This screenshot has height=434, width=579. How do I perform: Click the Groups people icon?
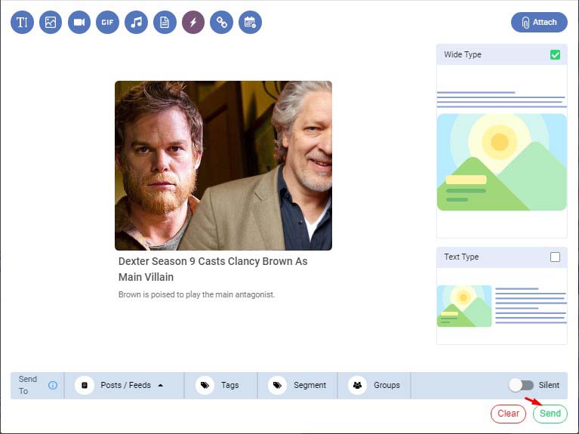358,385
